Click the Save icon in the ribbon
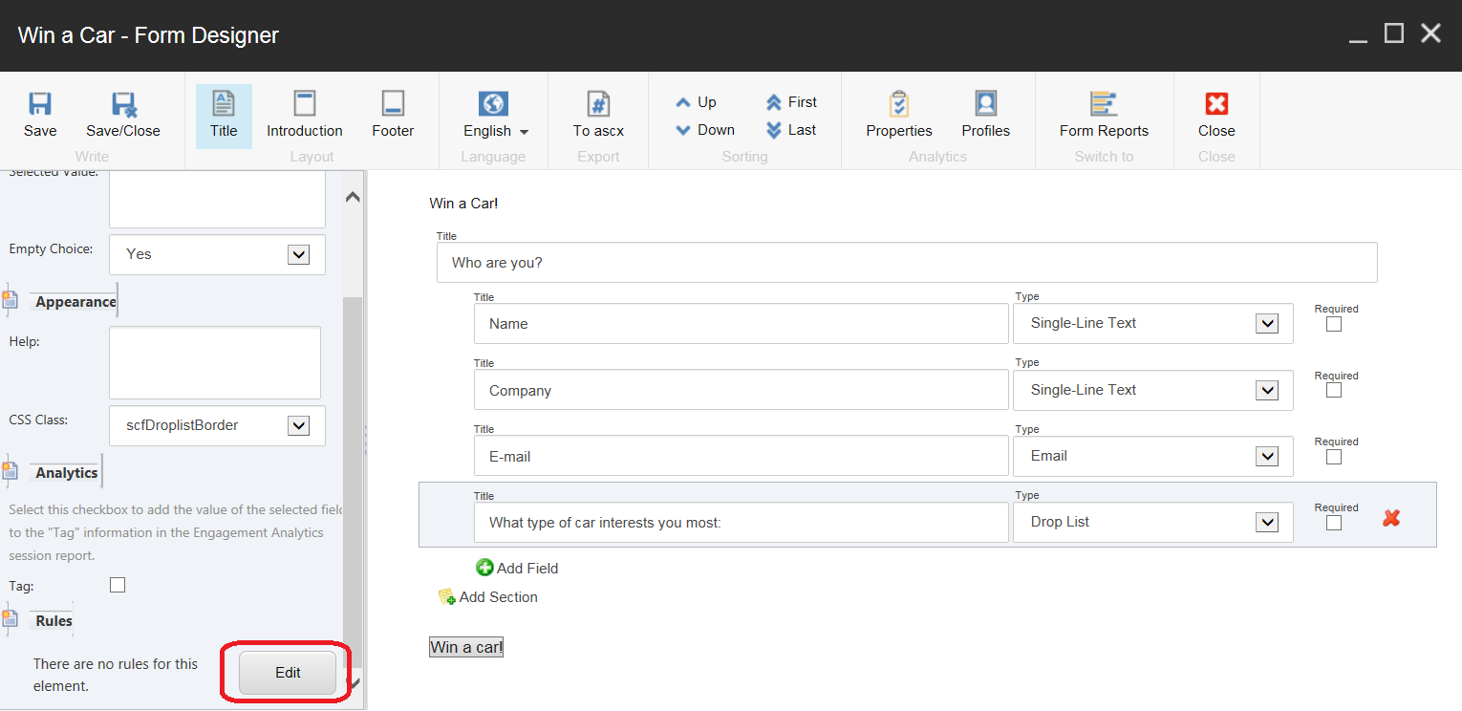Screen dimensions: 1462x711 tap(40, 105)
